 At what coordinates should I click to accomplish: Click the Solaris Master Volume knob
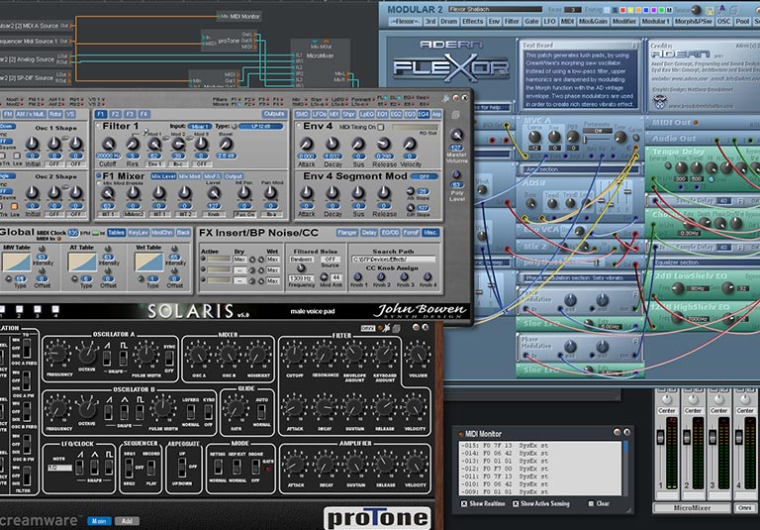[x=456, y=135]
